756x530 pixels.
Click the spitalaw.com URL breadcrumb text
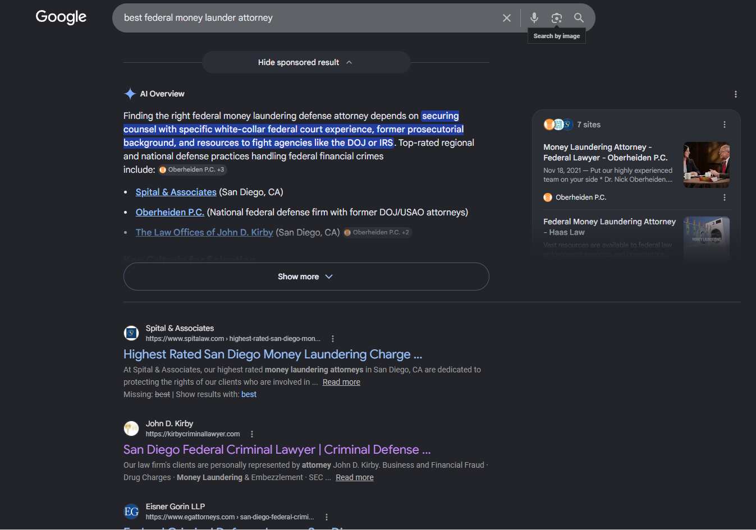click(233, 339)
